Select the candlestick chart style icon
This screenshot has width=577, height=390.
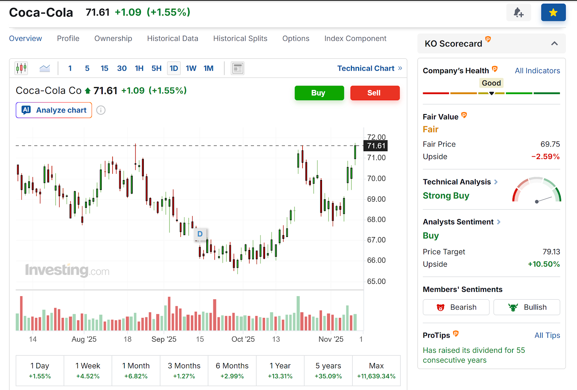(21, 68)
